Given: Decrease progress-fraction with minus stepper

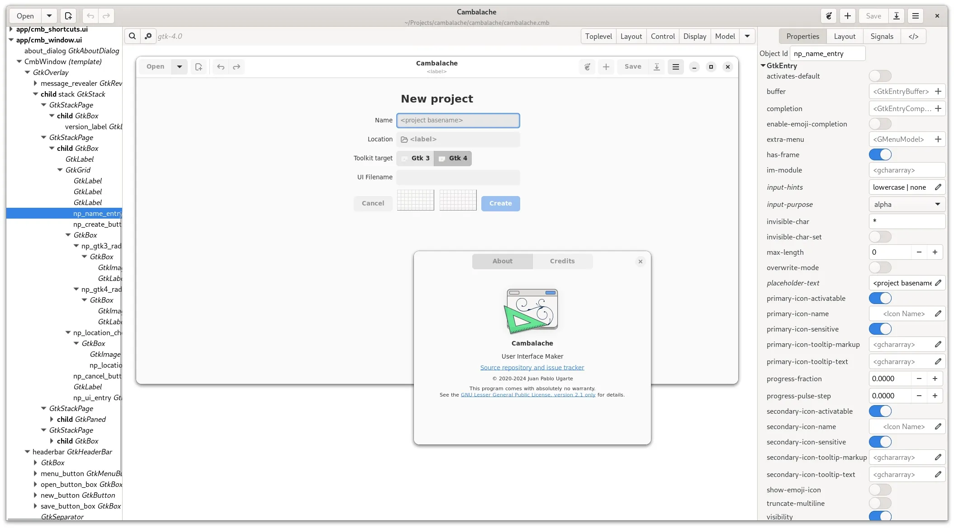Looking at the screenshot, I should [x=919, y=378].
